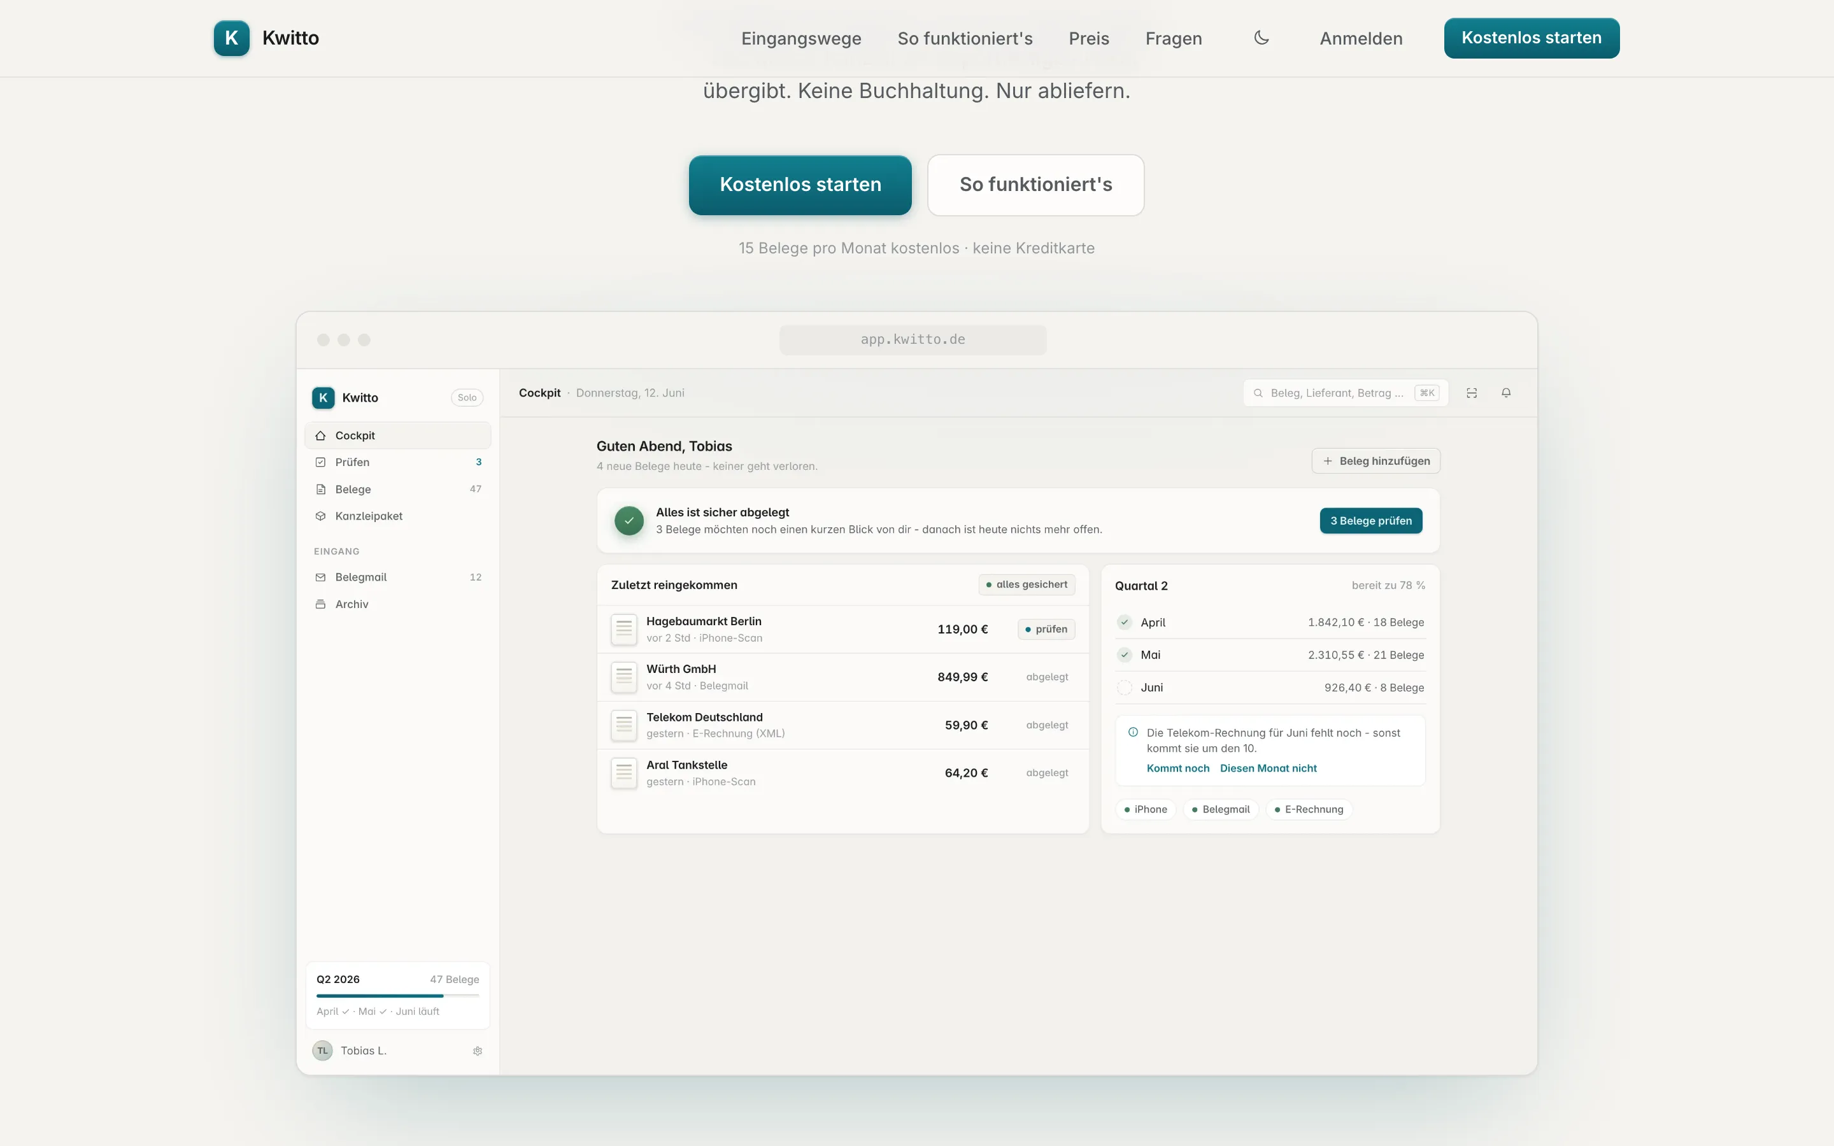Click the large hero Kostenlos starten button
This screenshot has width=1834, height=1146.
800,185
